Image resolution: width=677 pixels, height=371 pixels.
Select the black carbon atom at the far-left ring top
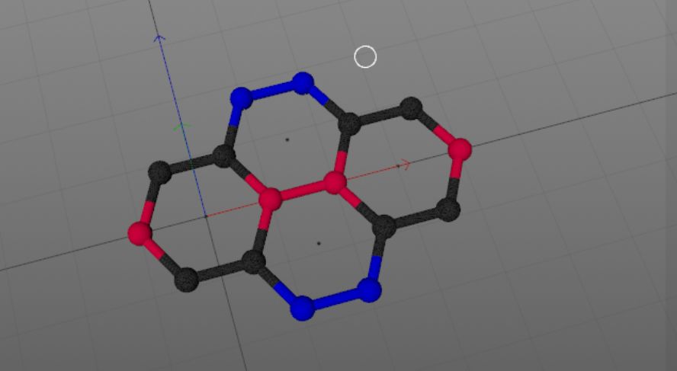[160, 173]
